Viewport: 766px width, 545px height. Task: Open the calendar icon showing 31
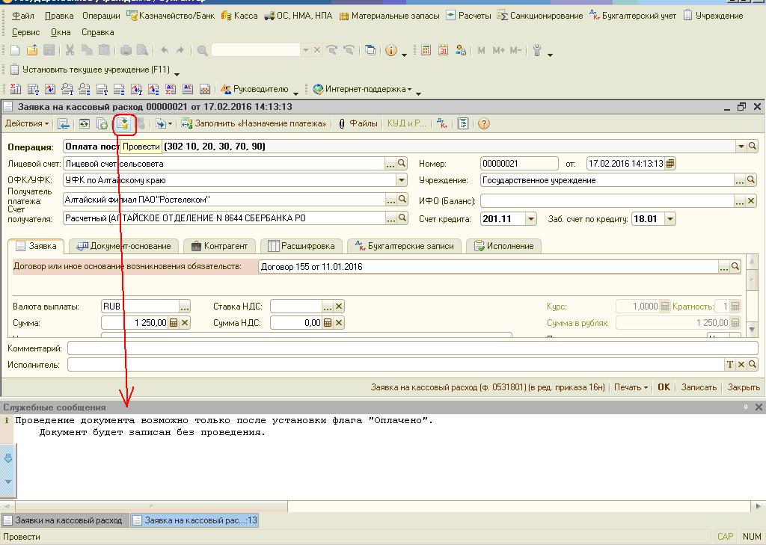[443, 50]
